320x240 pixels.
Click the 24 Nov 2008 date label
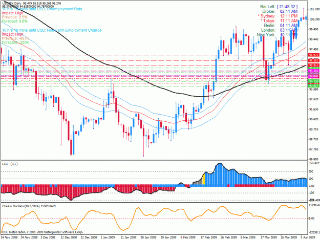[x=29, y=237]
